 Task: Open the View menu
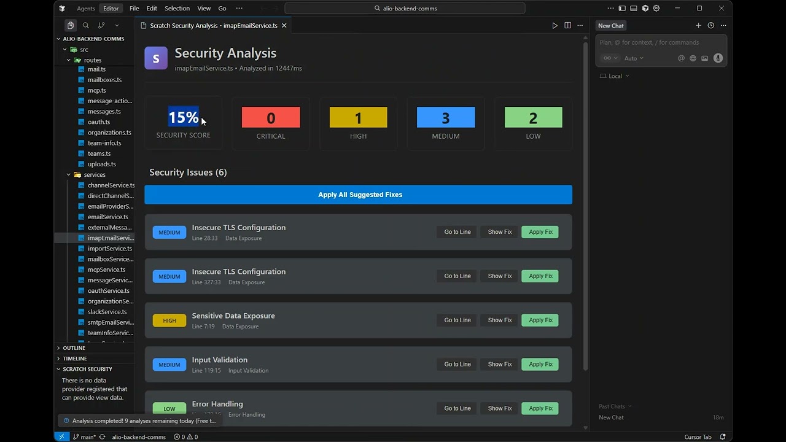pos(204,9)
